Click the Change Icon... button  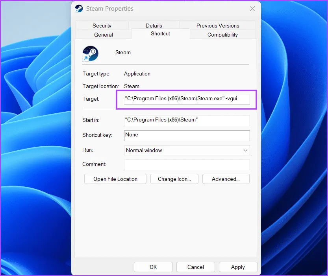pos(174,179)
